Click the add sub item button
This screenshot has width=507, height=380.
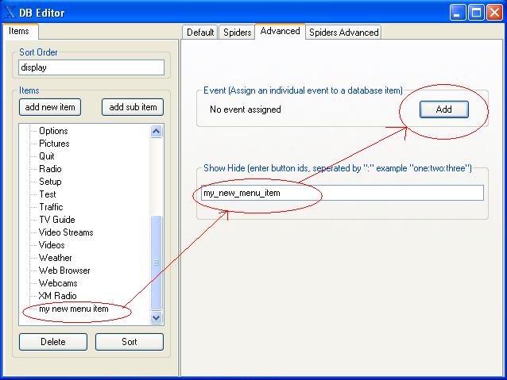click(133, 107)
